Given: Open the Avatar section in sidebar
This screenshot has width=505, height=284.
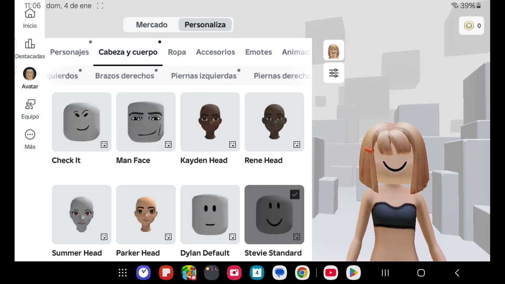Looking at the screenshot, I should tap(30, 78).
